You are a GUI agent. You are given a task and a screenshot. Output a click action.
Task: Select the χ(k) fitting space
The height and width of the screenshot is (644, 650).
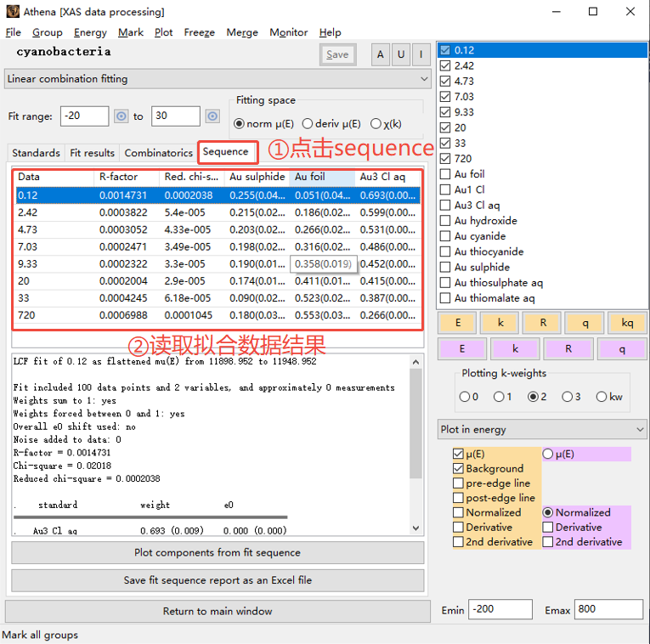[376, 123]
